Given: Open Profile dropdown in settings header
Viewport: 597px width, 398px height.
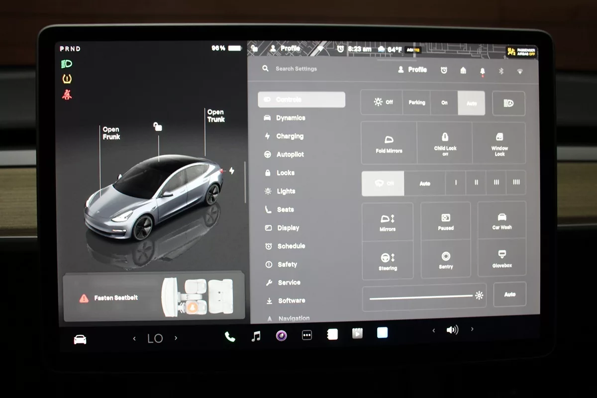Looking at the screenshot, I should pos(412,70).
